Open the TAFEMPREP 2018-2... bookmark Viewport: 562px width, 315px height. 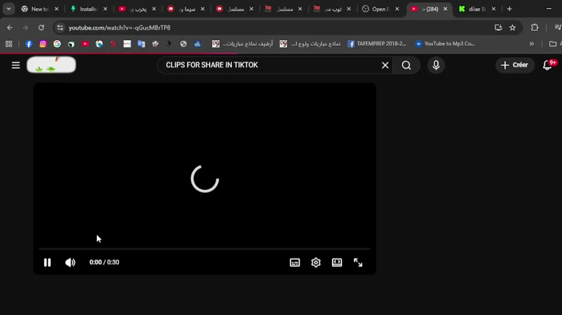point(377,44)
